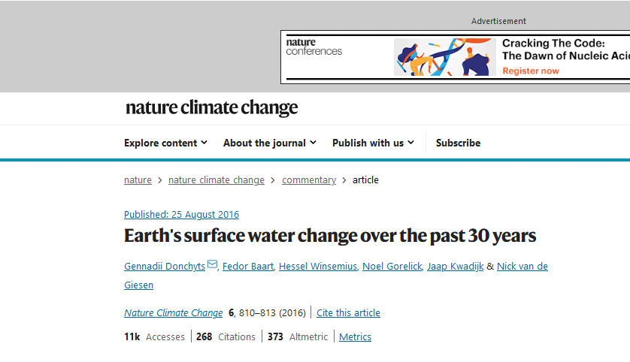Click the email envelope icon beside Gennadii Donchyts

tap(212, 266)
